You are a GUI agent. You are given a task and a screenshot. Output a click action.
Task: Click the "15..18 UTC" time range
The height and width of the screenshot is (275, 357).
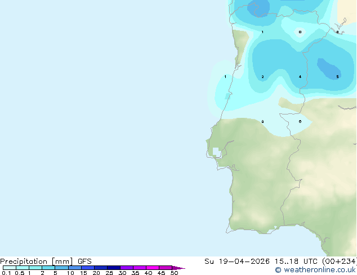(296, 262)
